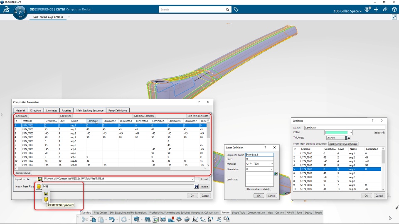Click the last icon in Review toolbar

(227, 219)
